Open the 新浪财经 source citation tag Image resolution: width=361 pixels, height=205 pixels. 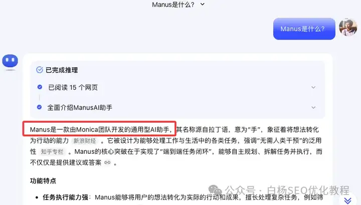pyautogui.click(x=85, y=141)
